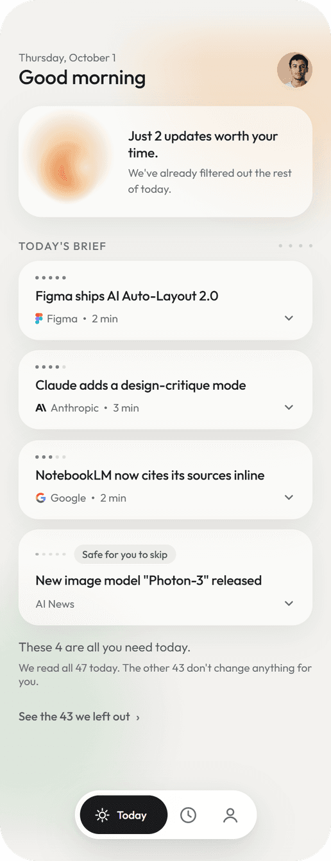Expand the Claude design-critique card

[289, 408]
